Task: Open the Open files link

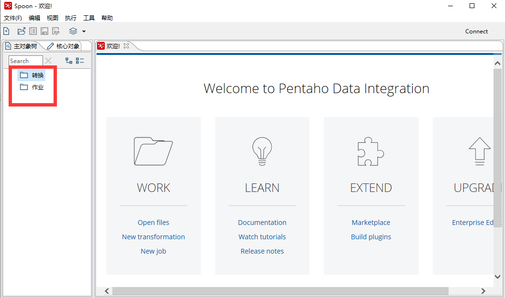Action: pyautogui.click(x=154, y=223)
